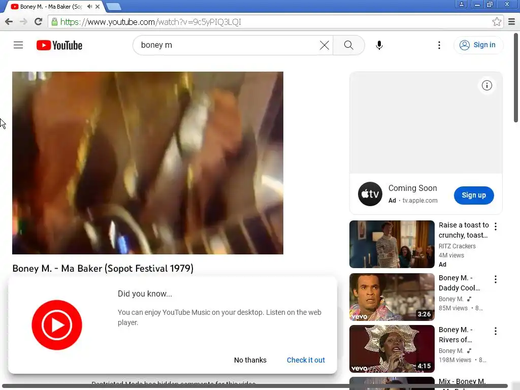Go to YouTube home via logo
The width and height of the screenshot is (520, 390).
[x=59, y=45]
